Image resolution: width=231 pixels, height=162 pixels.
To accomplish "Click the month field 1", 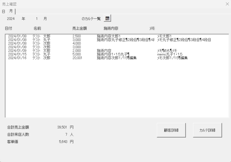I will [x=37, y=19].
